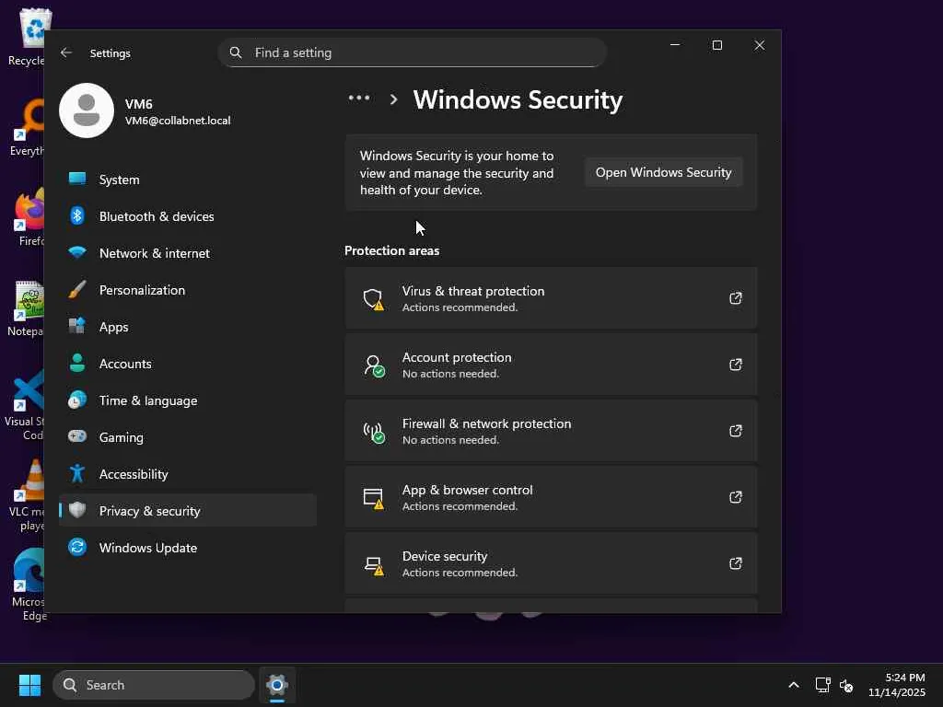This screenshot has height=707, width=943.
Task: Click the Windows Start button
Action: pyautogui.click(x=29, y=685)
